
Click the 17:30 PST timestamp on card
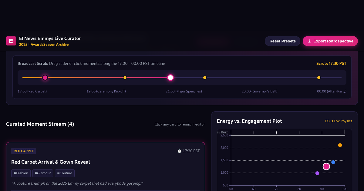(x=191, y=151)
